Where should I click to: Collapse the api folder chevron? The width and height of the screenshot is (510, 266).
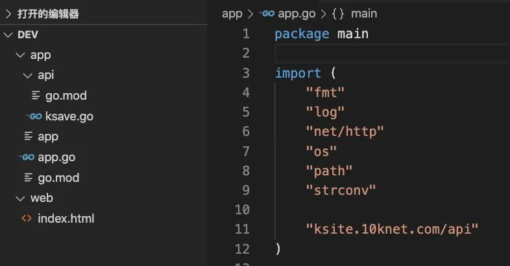pyautogui.click(x=27, y=76)
